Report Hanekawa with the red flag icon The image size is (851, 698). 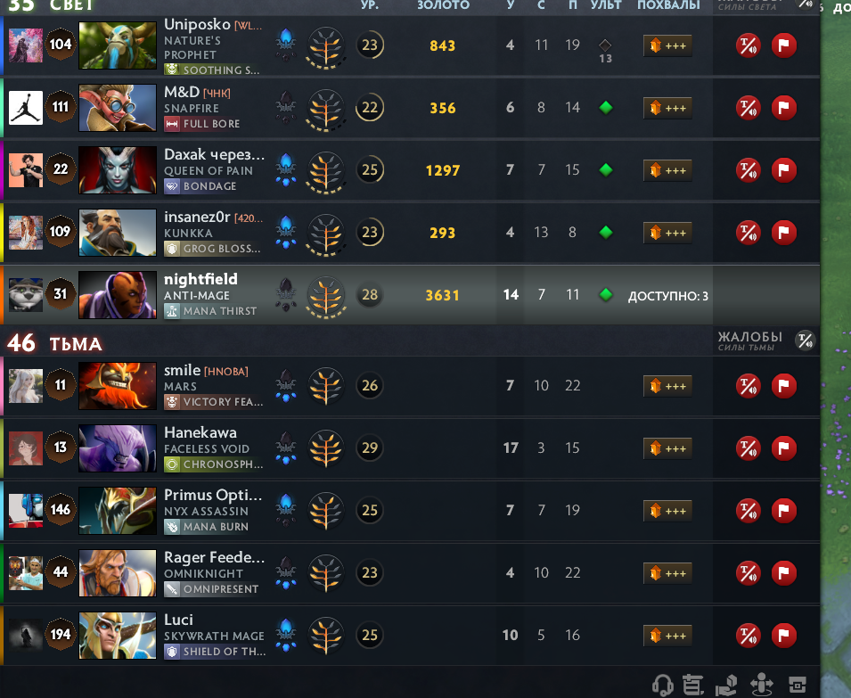(783, 448)
